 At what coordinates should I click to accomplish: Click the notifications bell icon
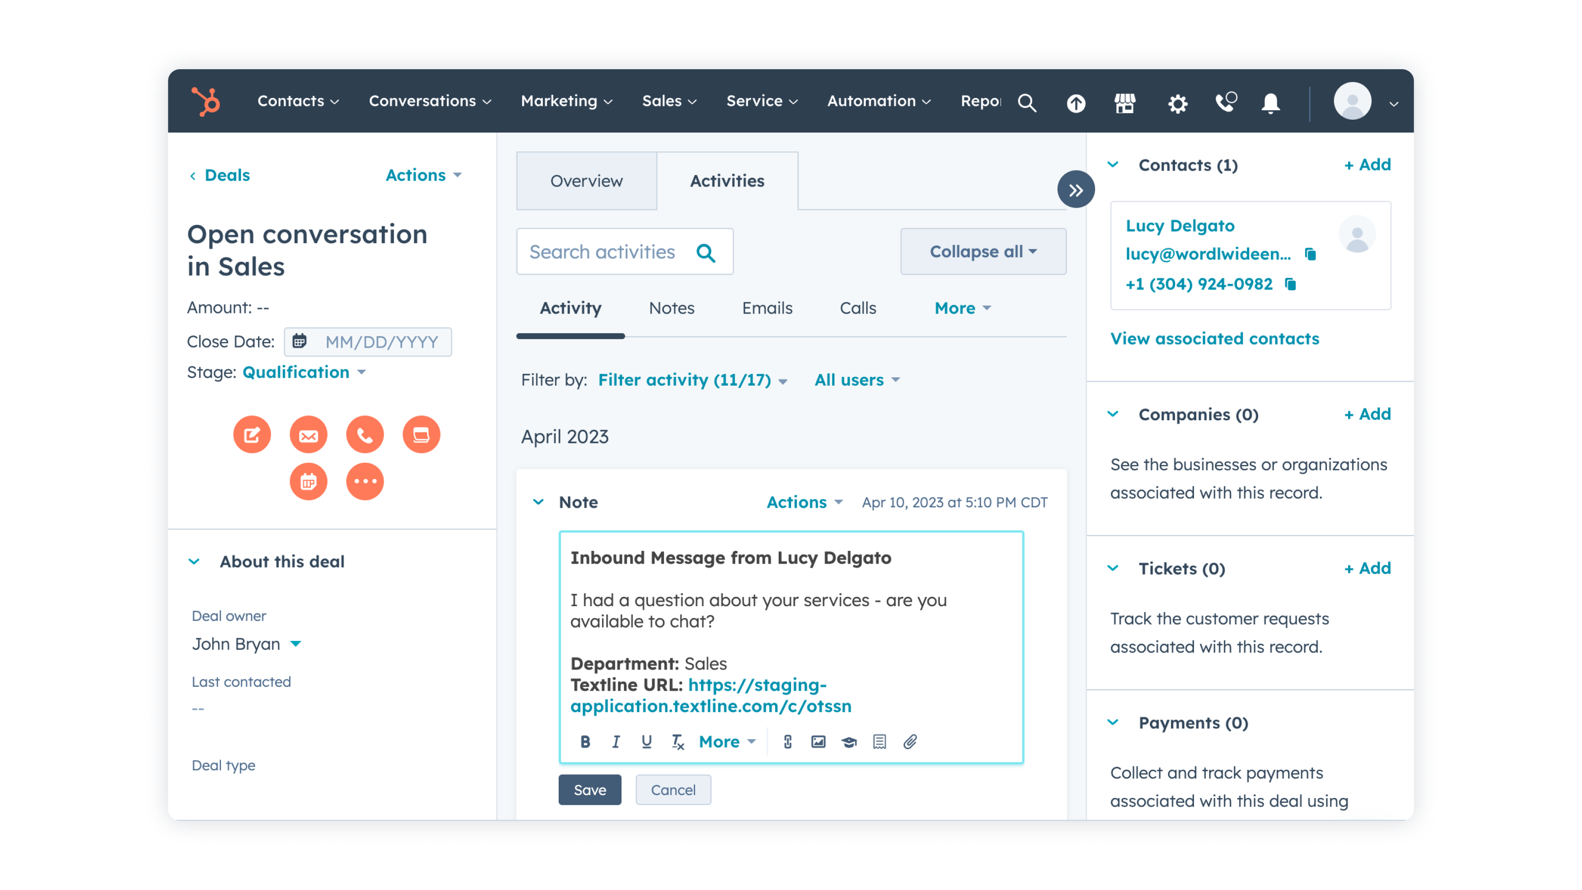[x=1270, y=102]
